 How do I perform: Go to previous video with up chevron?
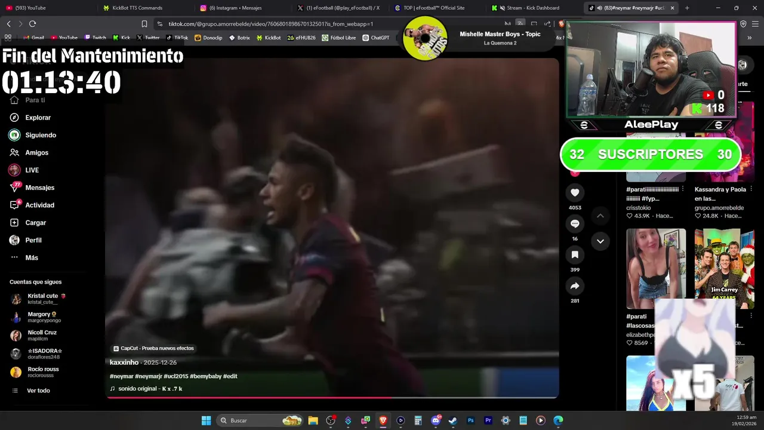click(x=600, y=216)
